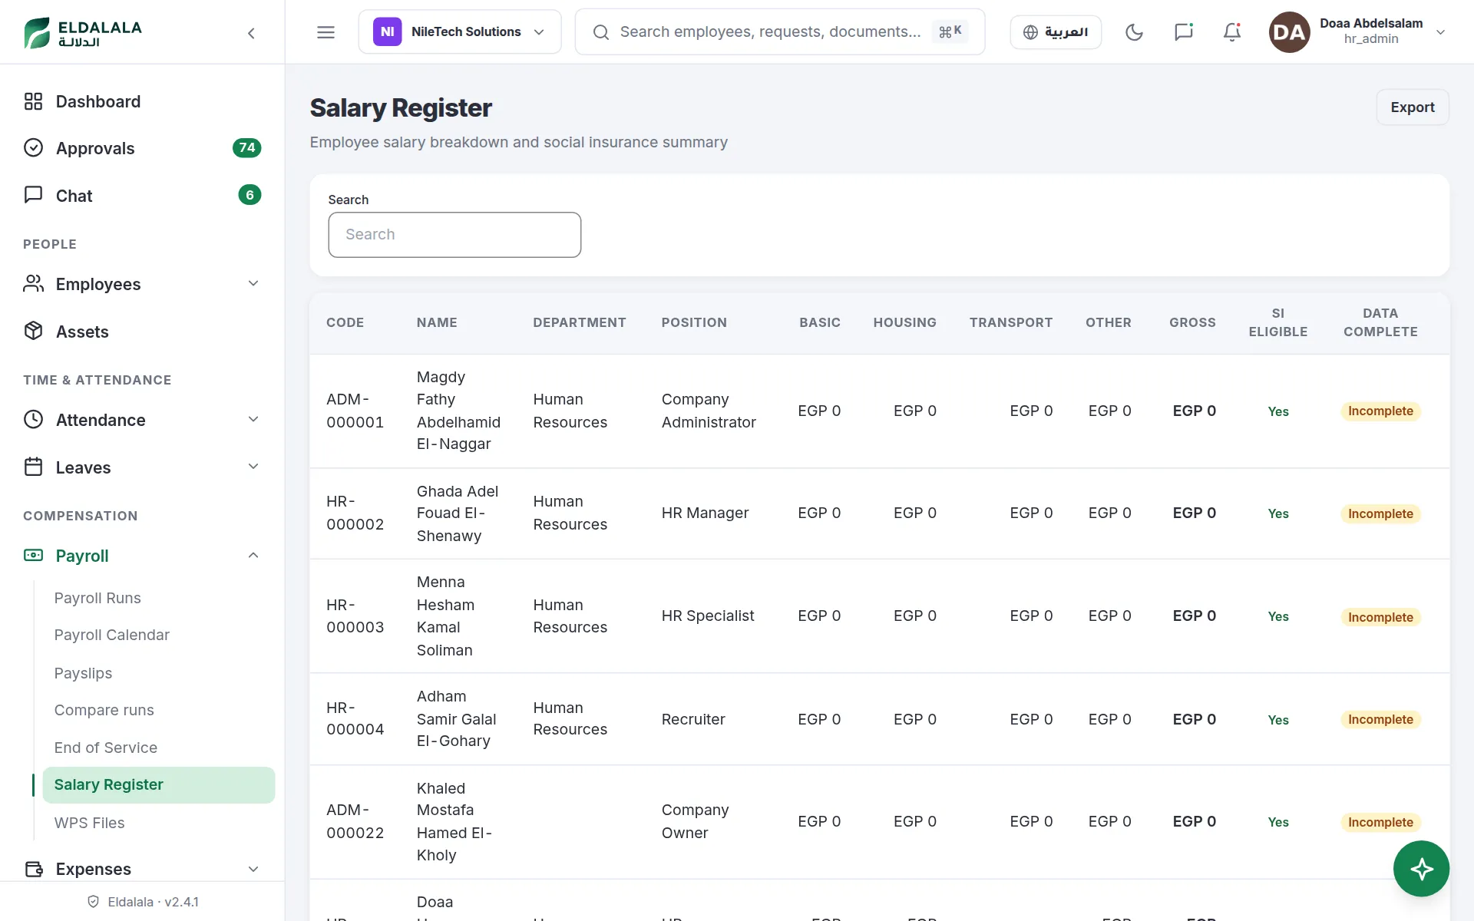Click Incomplete badge for Magdy Fathy
Image resolution: width=1474 pixels, height=921 pixels.
(1380, 411)
